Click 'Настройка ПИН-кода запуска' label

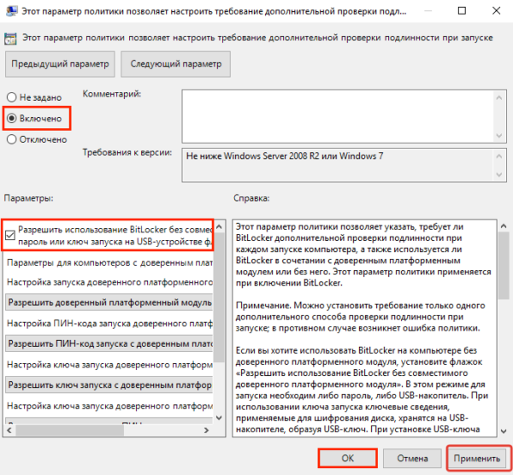(x=109, y=323)
